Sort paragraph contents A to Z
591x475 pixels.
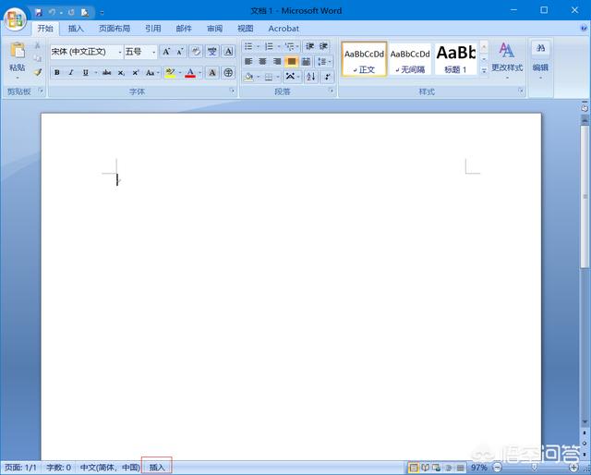(311, 77)
